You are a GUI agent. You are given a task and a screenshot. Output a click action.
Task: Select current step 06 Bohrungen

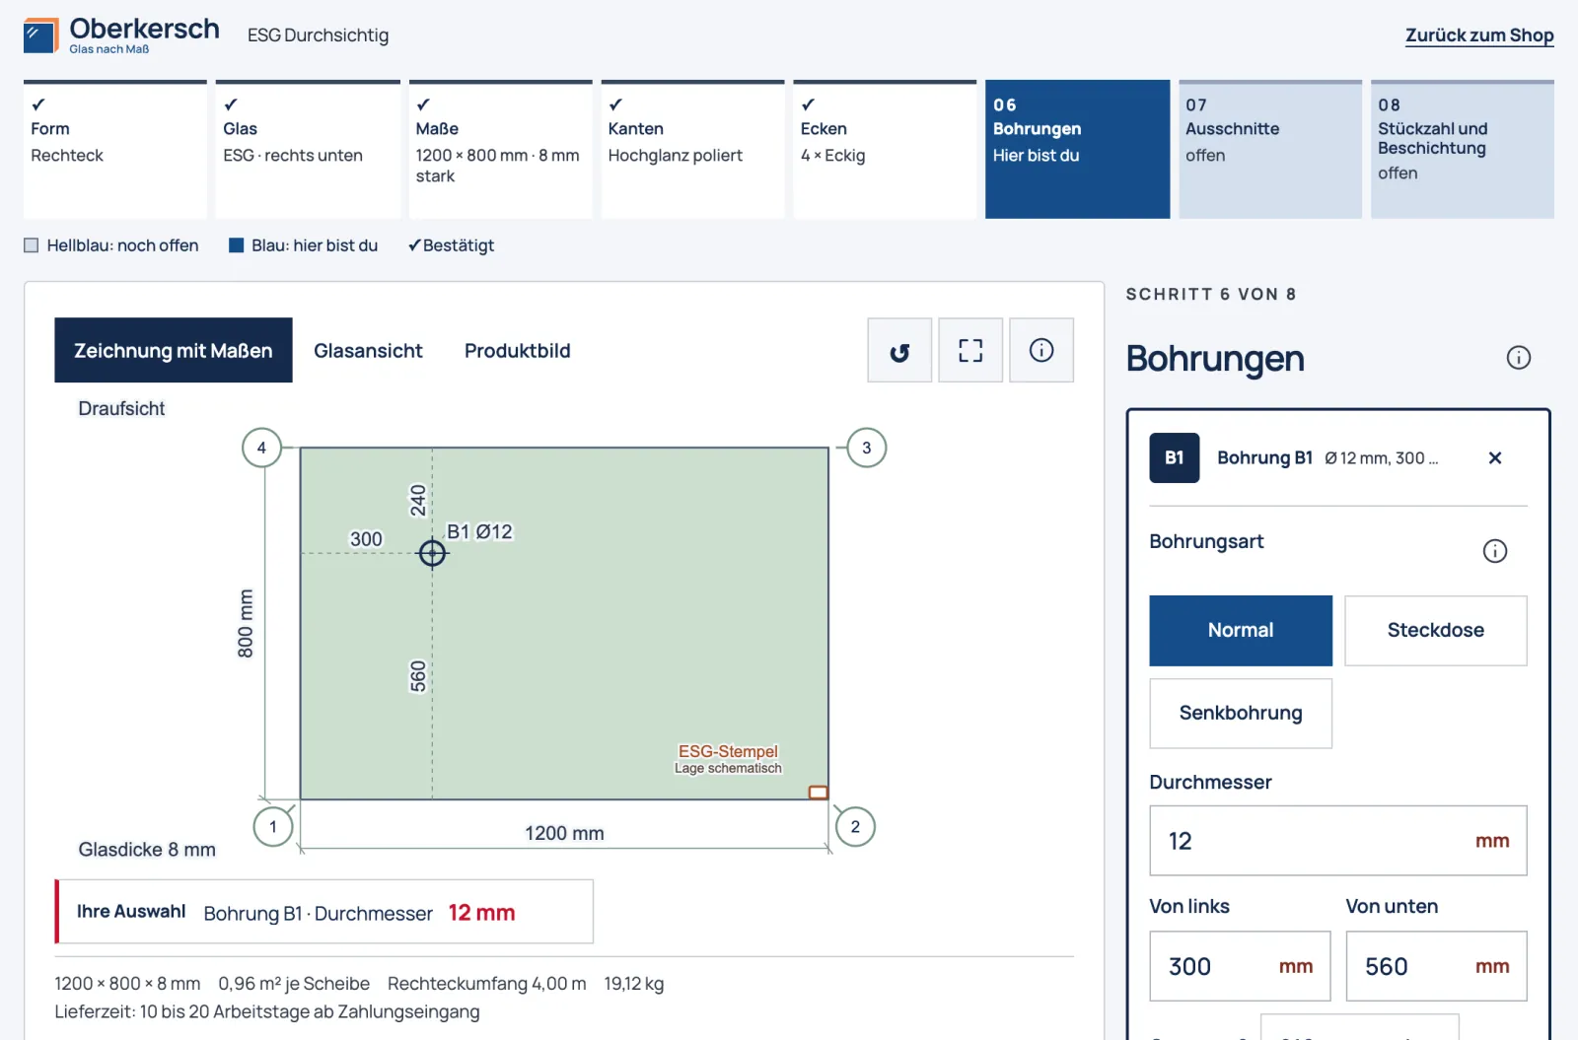pyautogui.click(x=1078, y=150)
